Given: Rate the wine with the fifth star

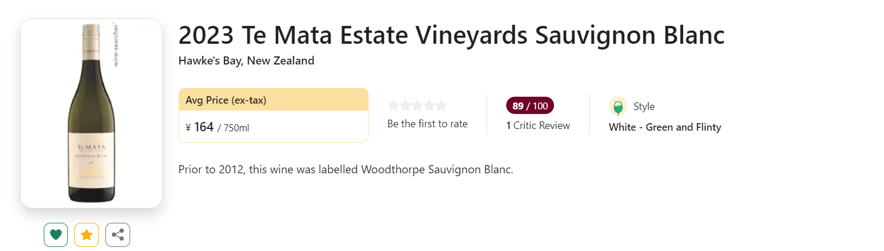Looking at the screenshot, I should (441, 105).
